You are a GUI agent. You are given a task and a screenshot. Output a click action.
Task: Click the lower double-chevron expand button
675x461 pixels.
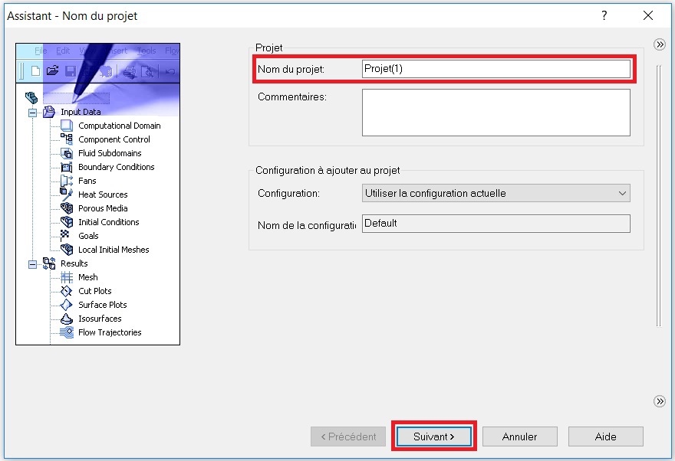click(660, 401)
